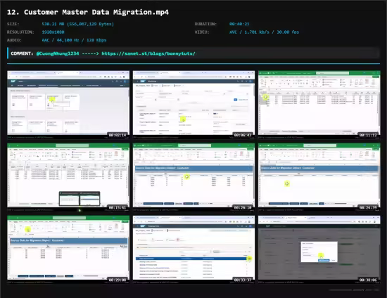Select the file size value '530.31 MB'
387x298 pixels.
(53, 24)
